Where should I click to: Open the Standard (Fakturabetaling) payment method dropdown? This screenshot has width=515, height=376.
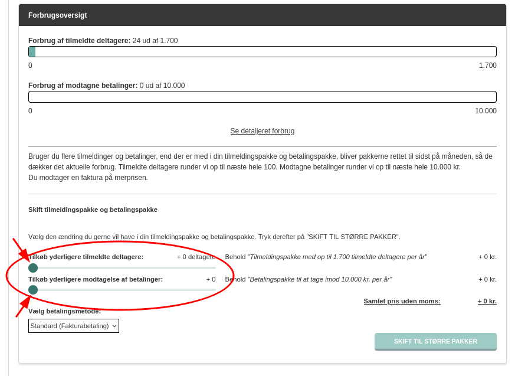coord(74,326)
